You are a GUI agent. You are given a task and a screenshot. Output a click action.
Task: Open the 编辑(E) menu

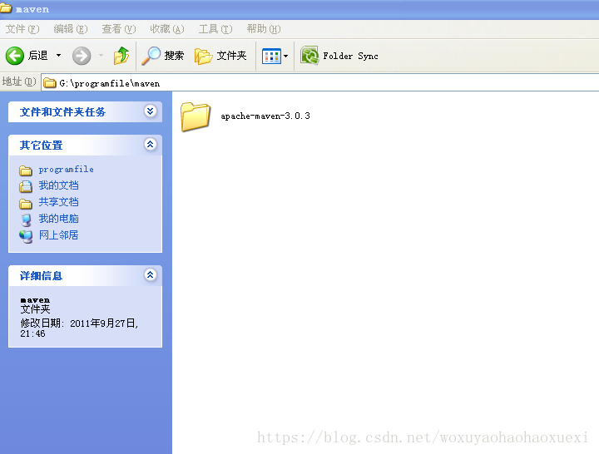70,29
